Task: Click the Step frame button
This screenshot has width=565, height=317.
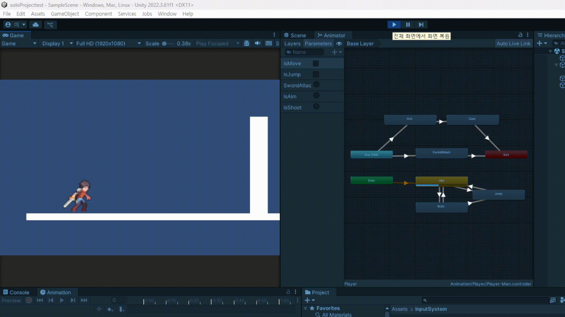Action: point(421,25)
